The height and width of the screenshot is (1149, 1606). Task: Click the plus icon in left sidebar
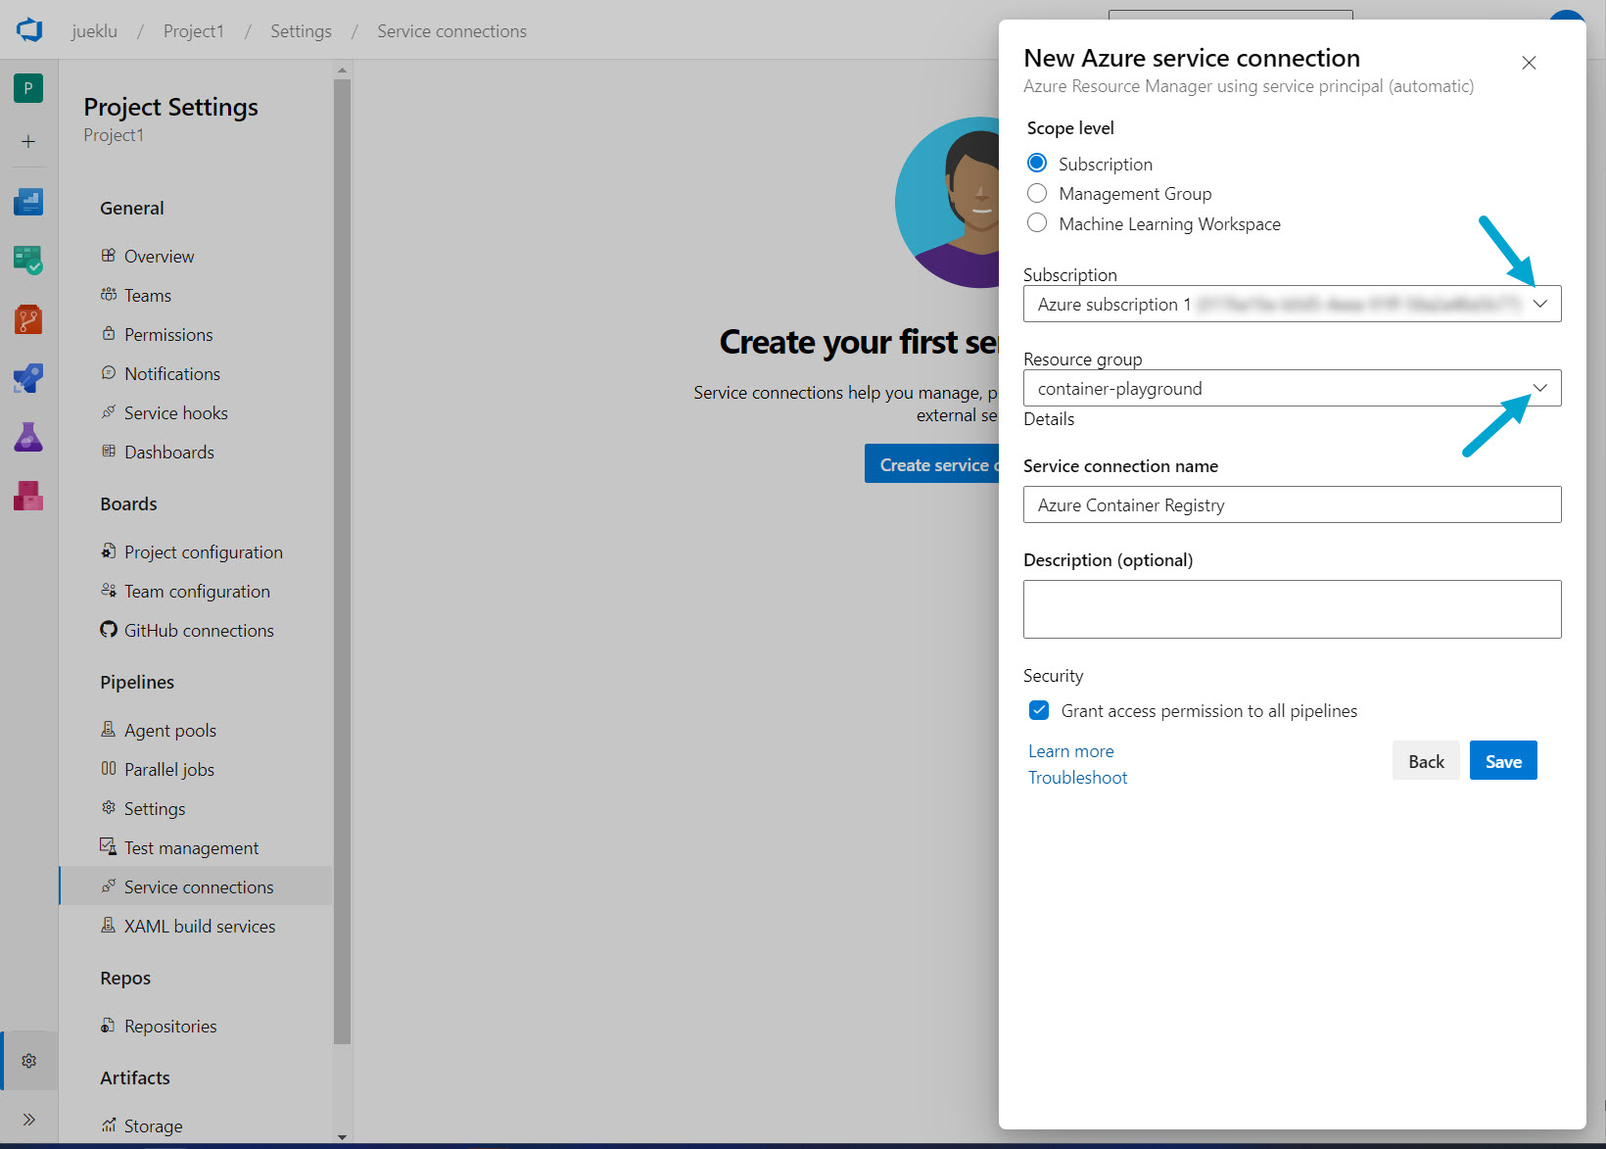tap(28, 142)
